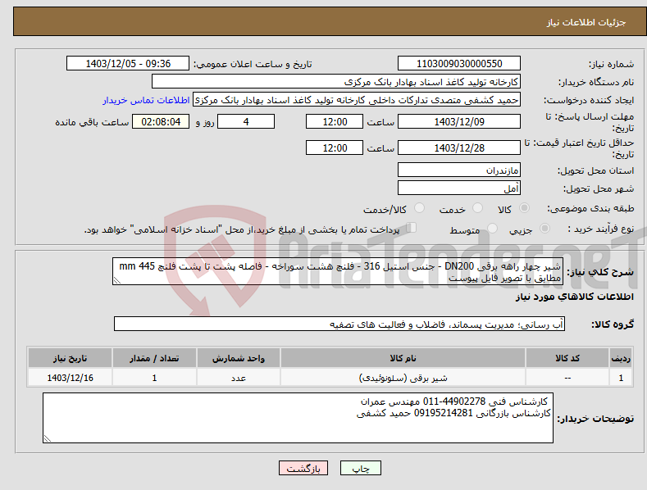Click the نوع فرآیند خرید label
This screenshot has width=647, height=490.
pyautogui.click(x=601, y=229)
